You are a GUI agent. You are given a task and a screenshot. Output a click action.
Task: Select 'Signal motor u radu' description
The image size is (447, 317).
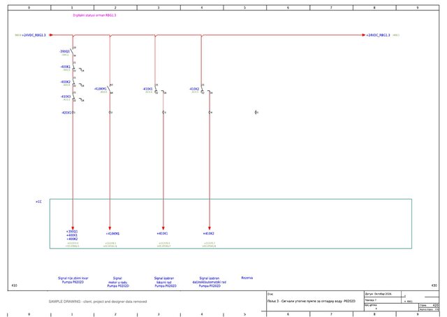(x=118, y=280)
